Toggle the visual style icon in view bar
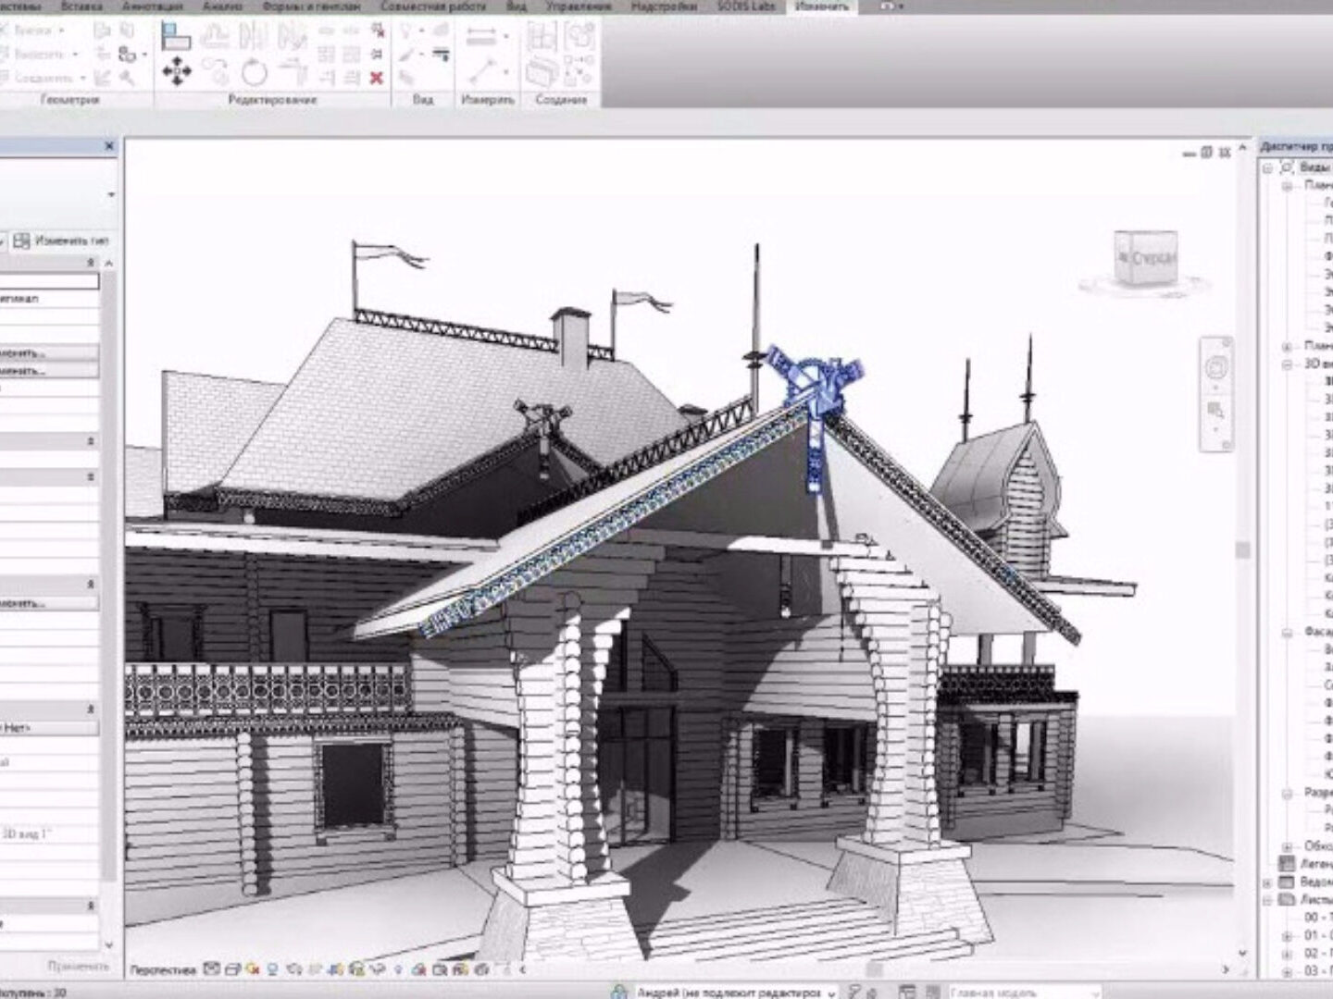Screen dimensions: 1333x999 pyautogui.click(x=232, y=969)
